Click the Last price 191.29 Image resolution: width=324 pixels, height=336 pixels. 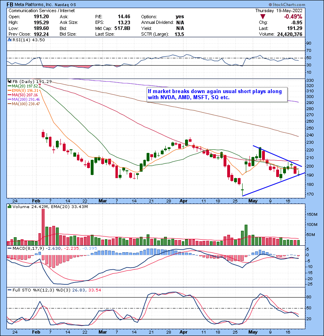pyautogui.click(x=295, y=28)
